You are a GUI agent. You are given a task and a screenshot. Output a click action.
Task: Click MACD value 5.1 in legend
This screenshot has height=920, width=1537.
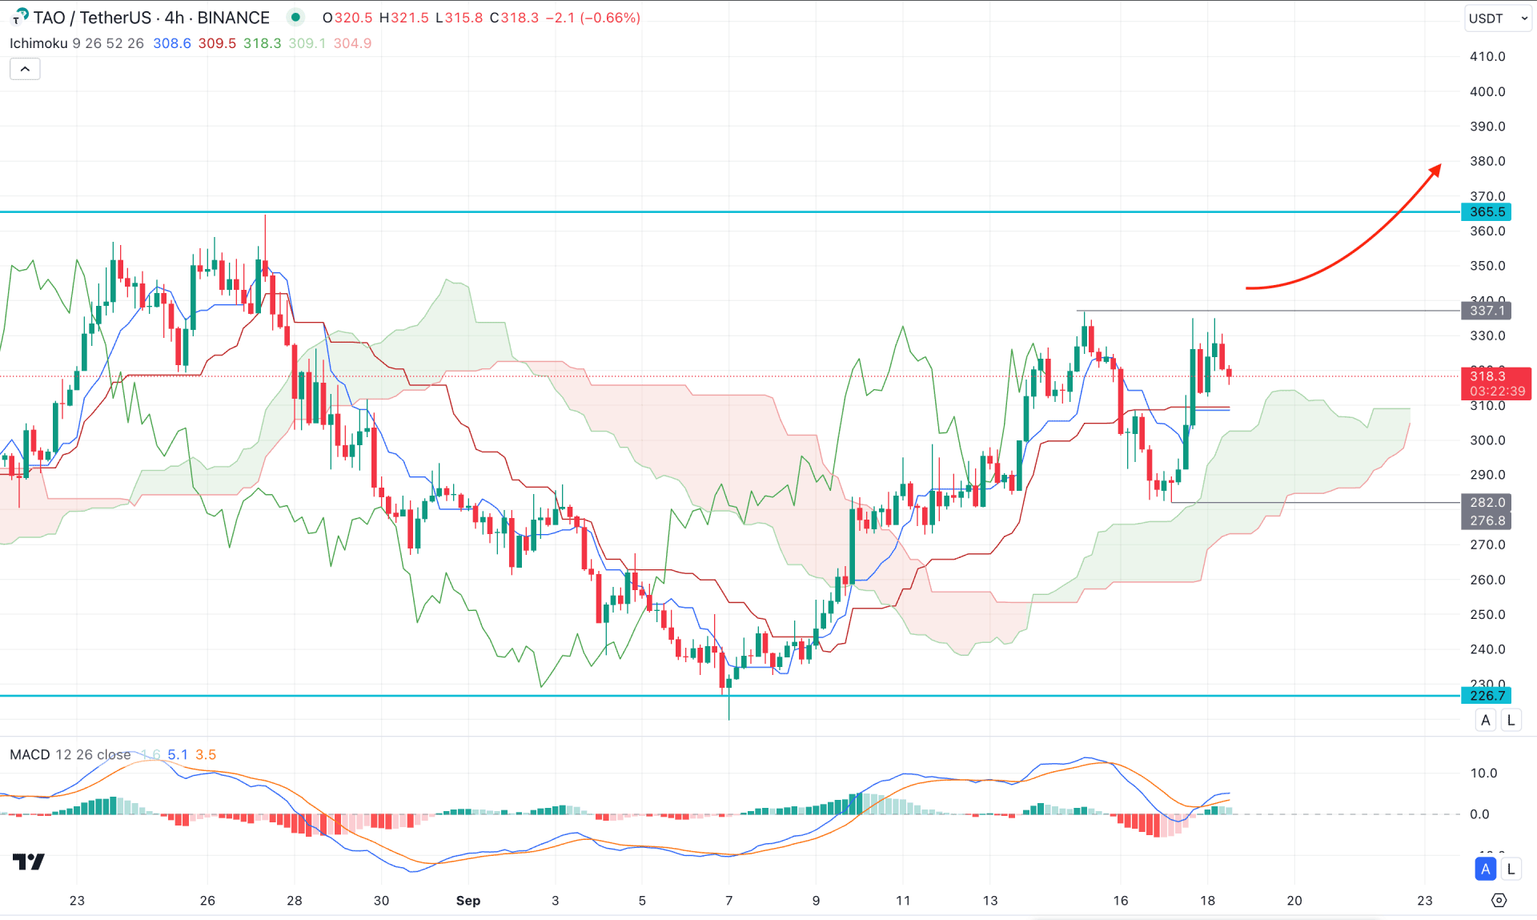[x=178, y=754]
